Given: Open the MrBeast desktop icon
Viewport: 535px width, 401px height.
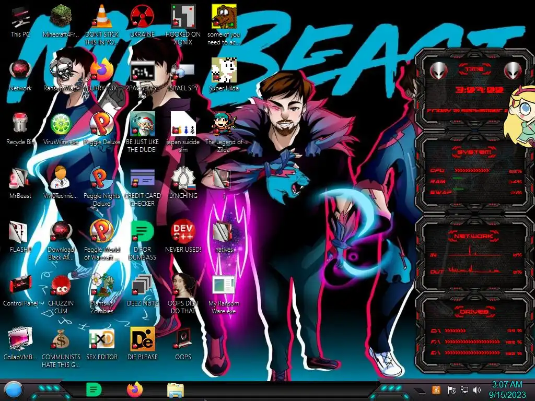Looking at the screenshot, I should pyautogui.click(x=20, y=183).
